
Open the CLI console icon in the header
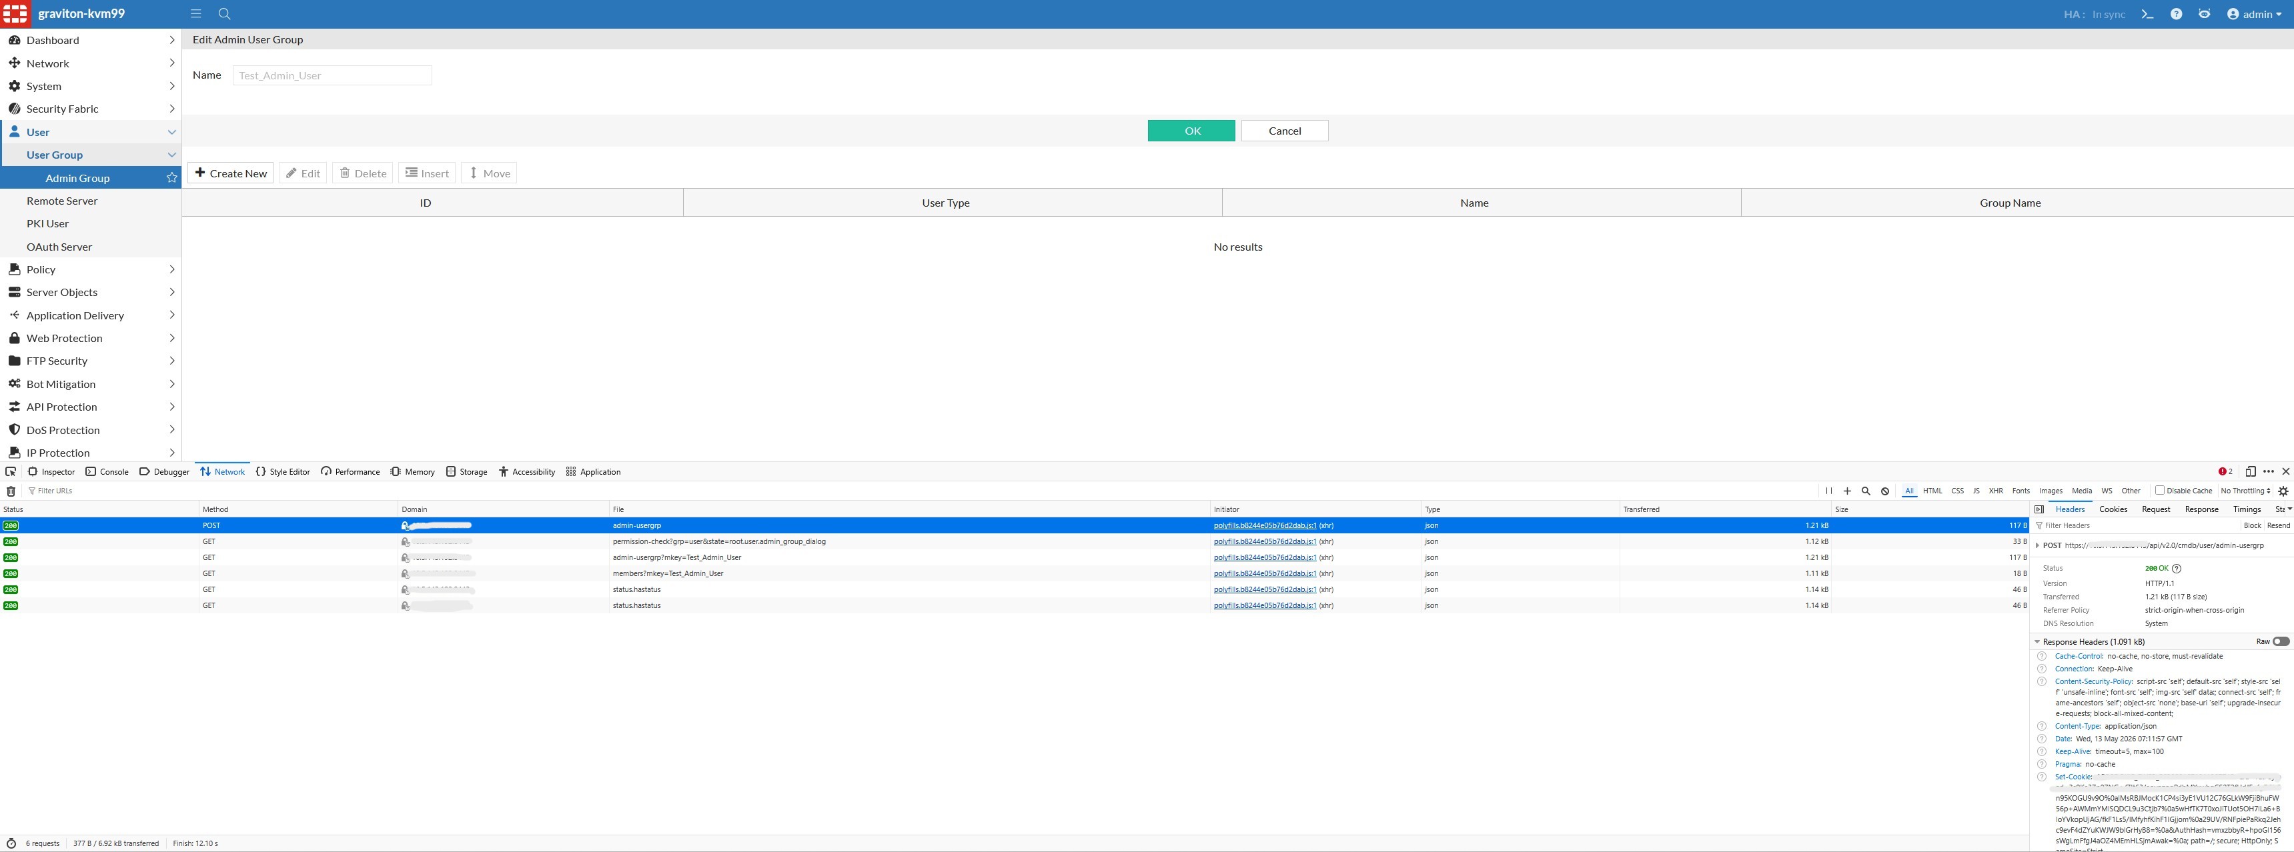point(2147,14)
